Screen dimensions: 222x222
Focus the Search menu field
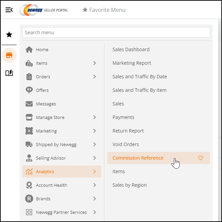116,33
